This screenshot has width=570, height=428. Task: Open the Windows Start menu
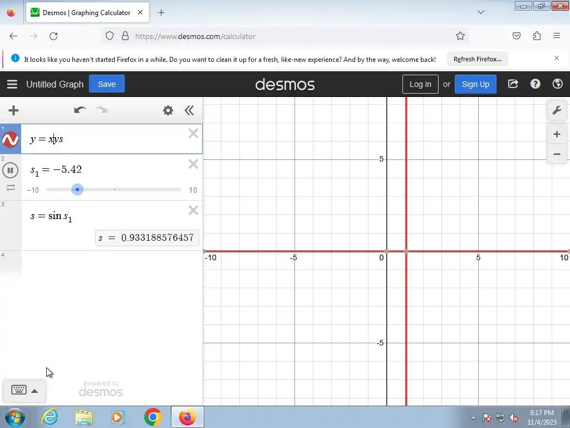click(x=14, y=417)
